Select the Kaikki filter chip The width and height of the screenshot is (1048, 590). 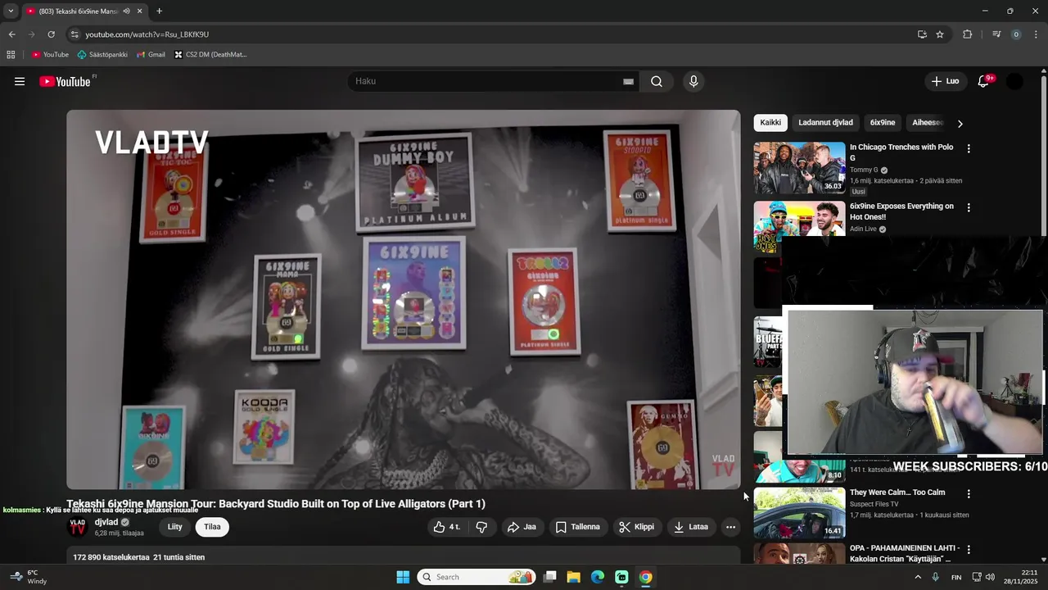click(770, 123)
